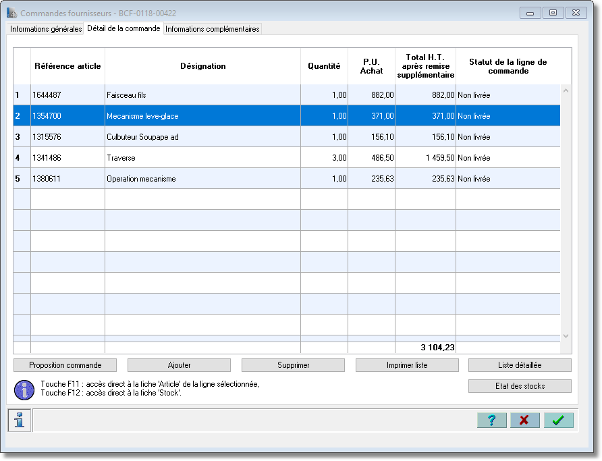
Task: Click Non livrée status of Traverse row
Action: (x=508, y=158)
